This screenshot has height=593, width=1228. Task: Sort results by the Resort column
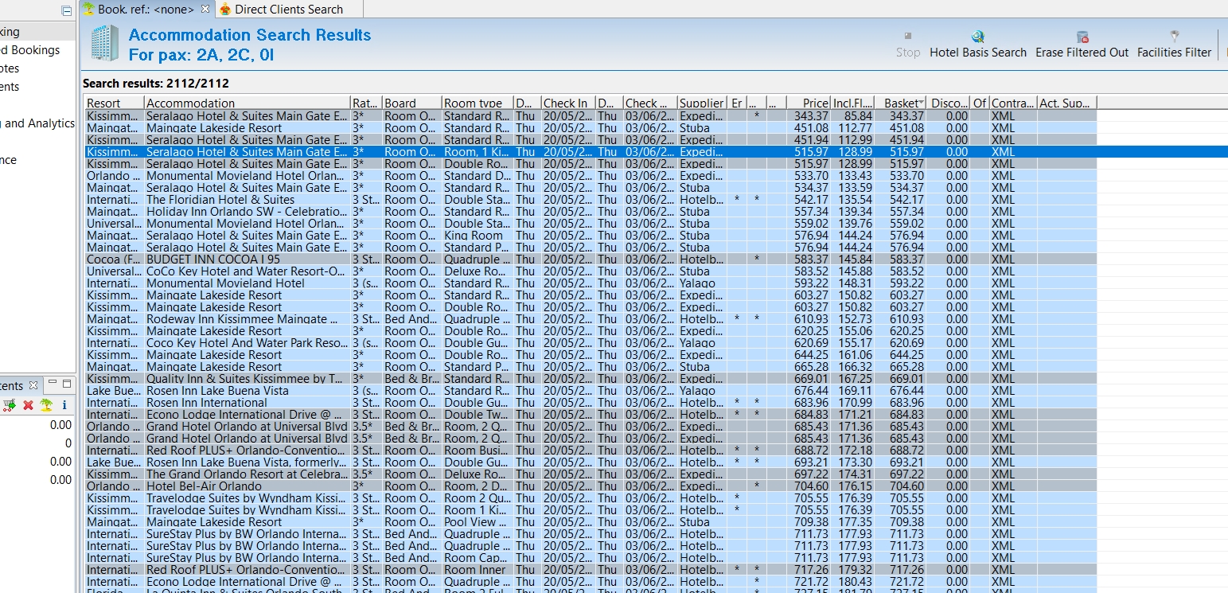(x=114, y=103)
